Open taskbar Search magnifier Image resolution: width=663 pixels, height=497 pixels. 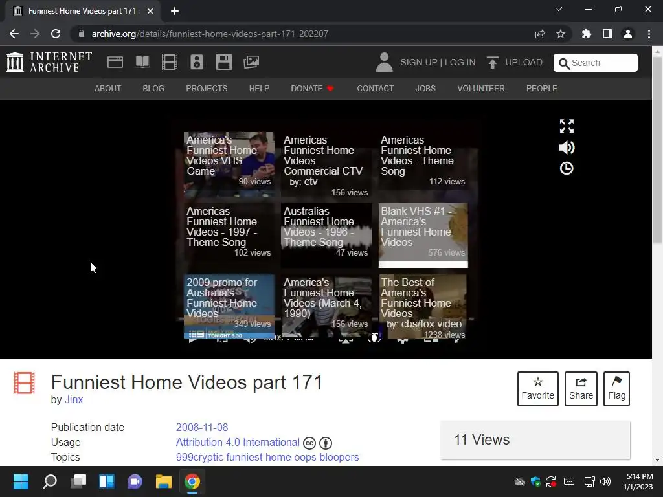tap(50, 481)
